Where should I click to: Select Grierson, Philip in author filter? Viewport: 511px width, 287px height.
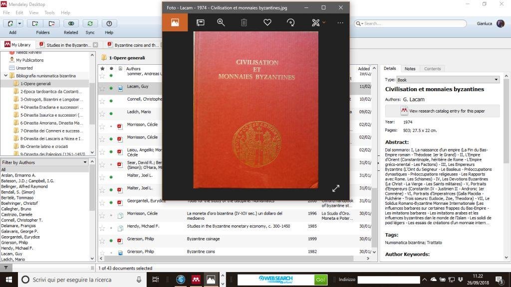coord(14,242)
